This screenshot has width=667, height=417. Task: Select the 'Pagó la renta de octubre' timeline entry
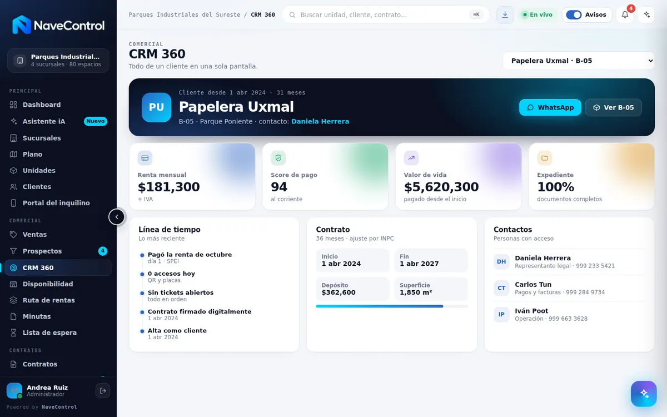tap(190, 257)
